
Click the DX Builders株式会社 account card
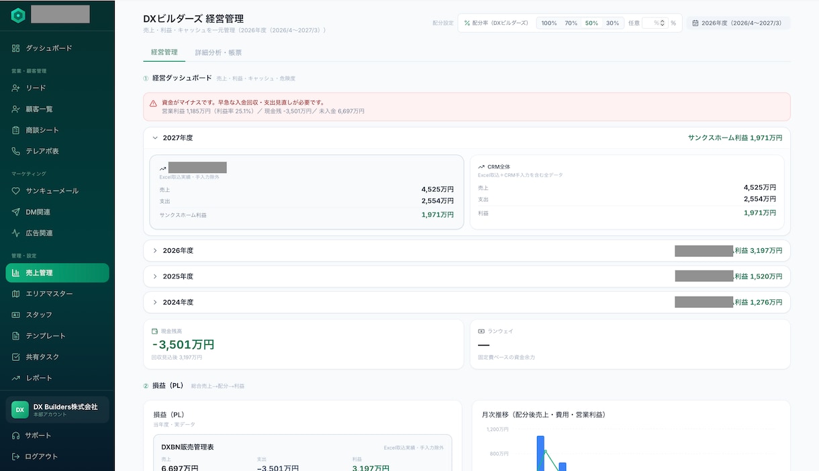coord(57,409)
